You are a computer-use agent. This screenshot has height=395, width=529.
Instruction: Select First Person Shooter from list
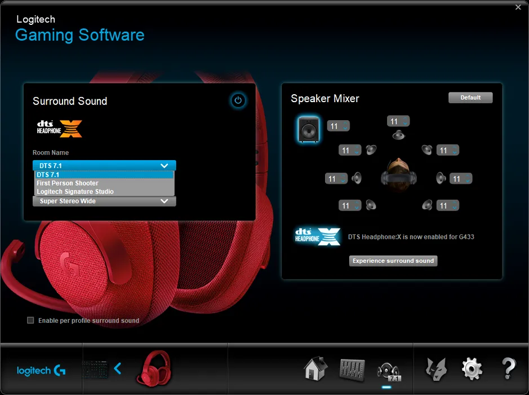click(68, 183)
